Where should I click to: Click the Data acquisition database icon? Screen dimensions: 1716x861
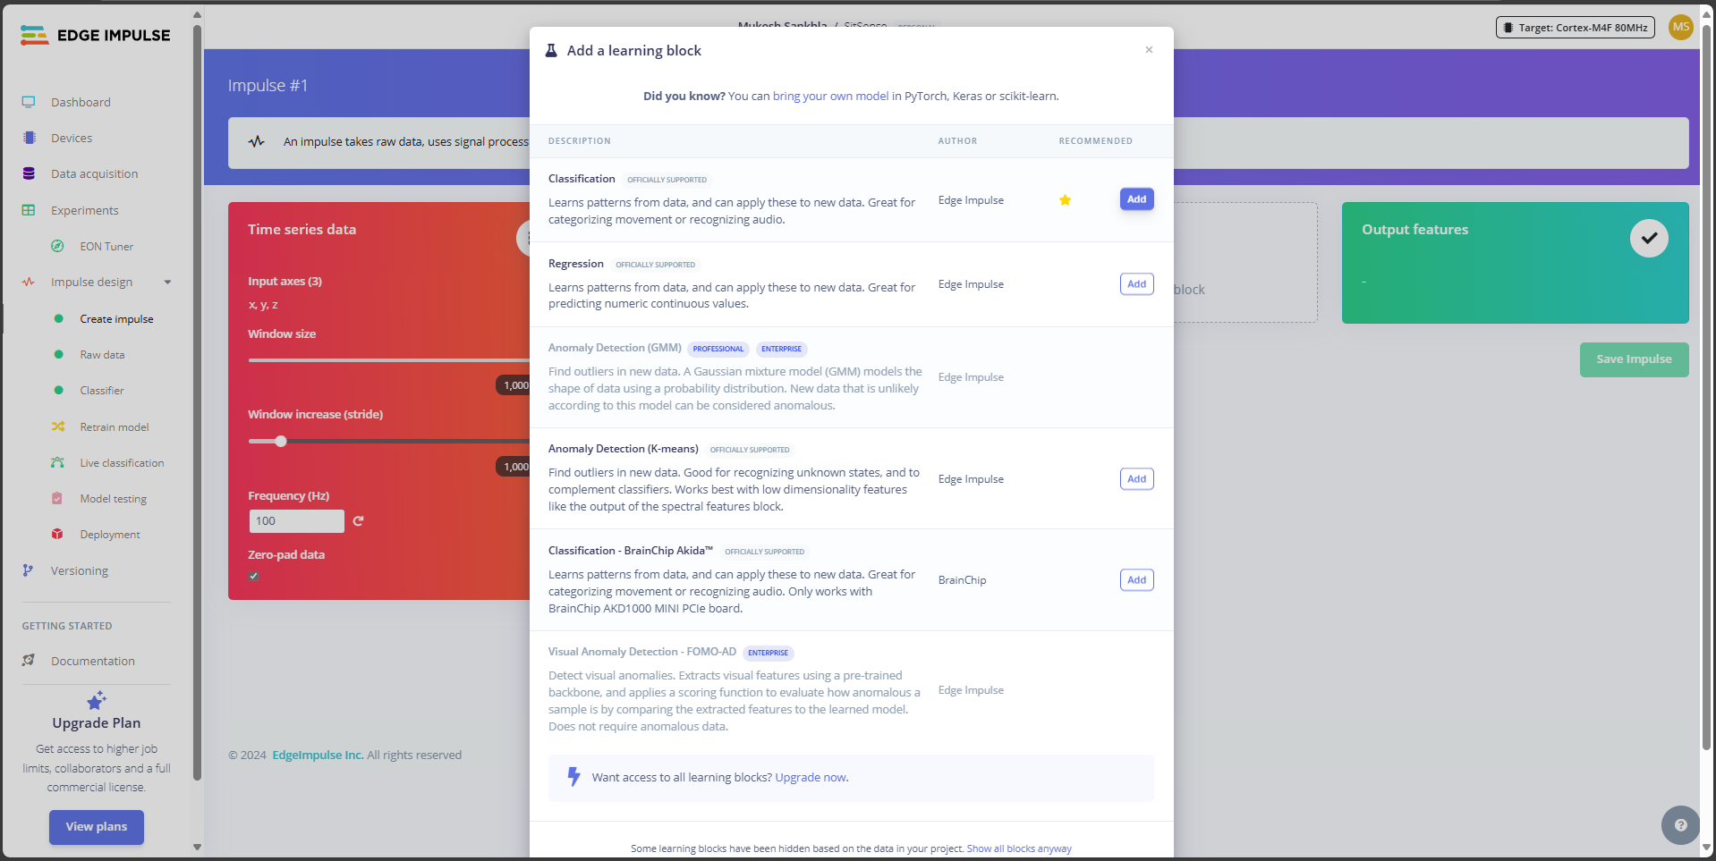click(29, 173)
